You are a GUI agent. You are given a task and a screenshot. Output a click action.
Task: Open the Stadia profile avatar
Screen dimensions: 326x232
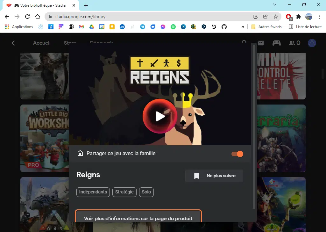click(312, 43)
